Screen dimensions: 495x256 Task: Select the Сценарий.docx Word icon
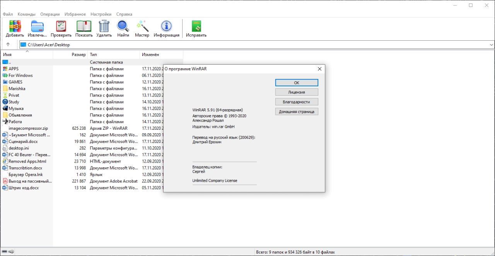click(5, 141)
